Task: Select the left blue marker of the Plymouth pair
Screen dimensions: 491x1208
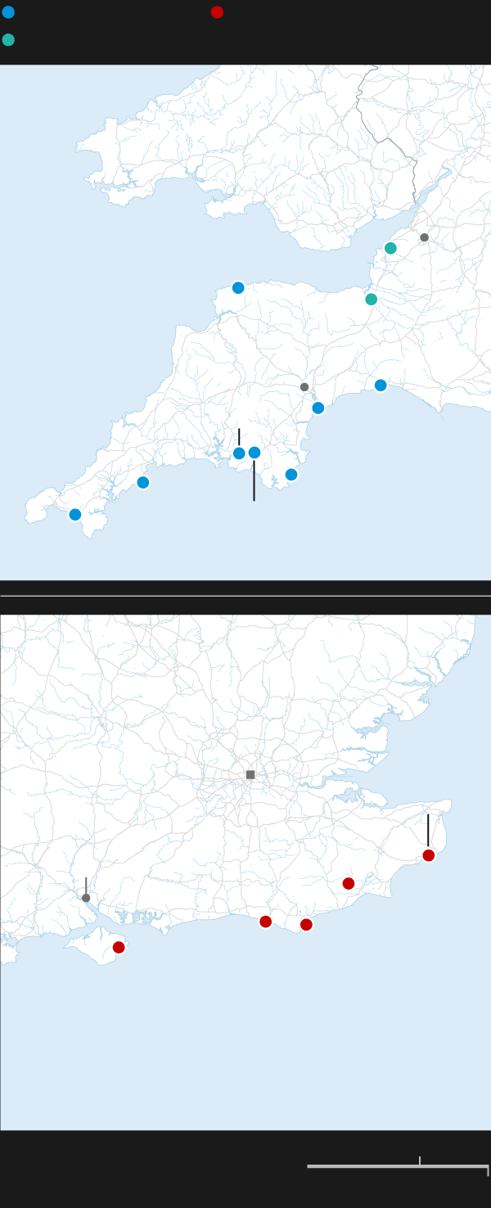Action: point(239,453)
